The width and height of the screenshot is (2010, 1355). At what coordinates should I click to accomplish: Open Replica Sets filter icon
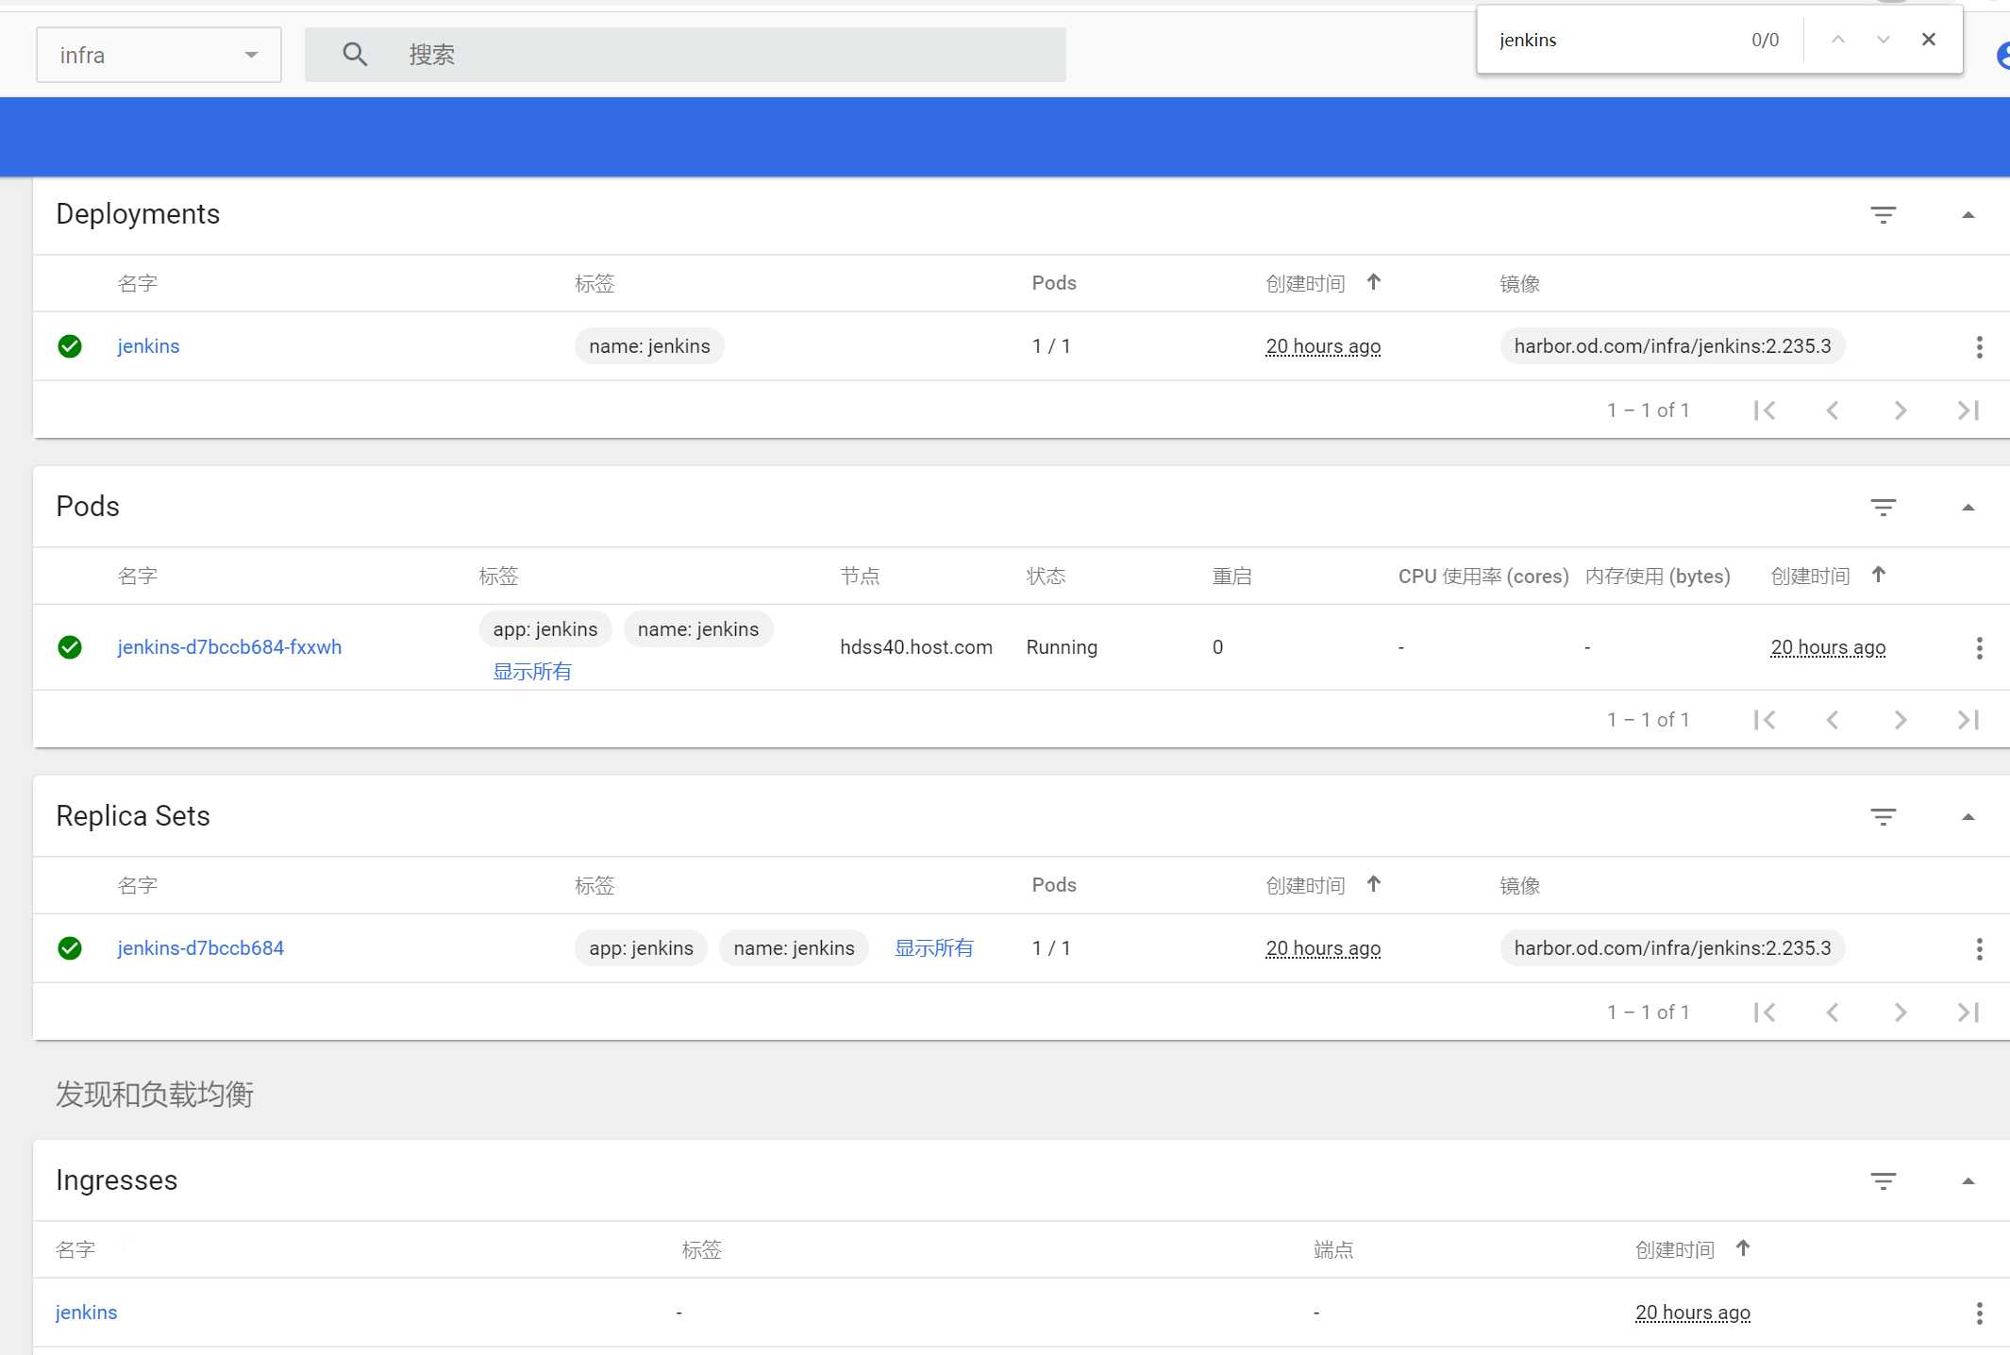[x=1883, y=817]
